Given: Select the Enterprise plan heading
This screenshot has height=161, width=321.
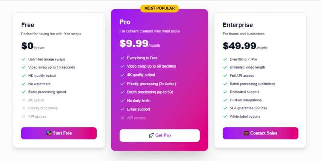Looking at the screenshot, I should click(x=238, y=25).
